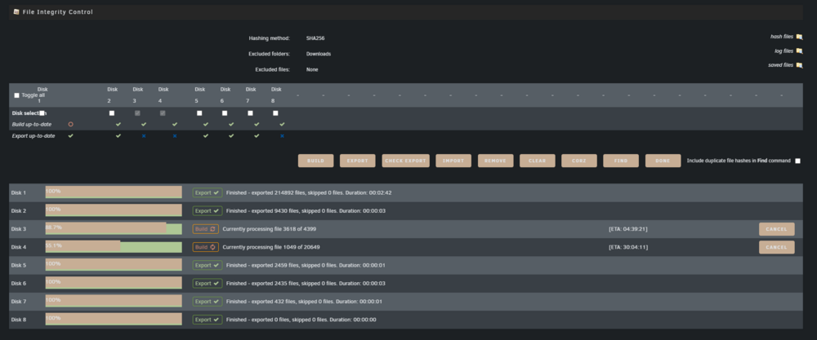The height and width of the screenshot is (340, 817).
Task: Open the log files link
Action: coord(784,51)
